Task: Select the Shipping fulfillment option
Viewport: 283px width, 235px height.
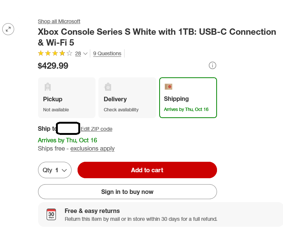Action: click(x=188, y=98)
